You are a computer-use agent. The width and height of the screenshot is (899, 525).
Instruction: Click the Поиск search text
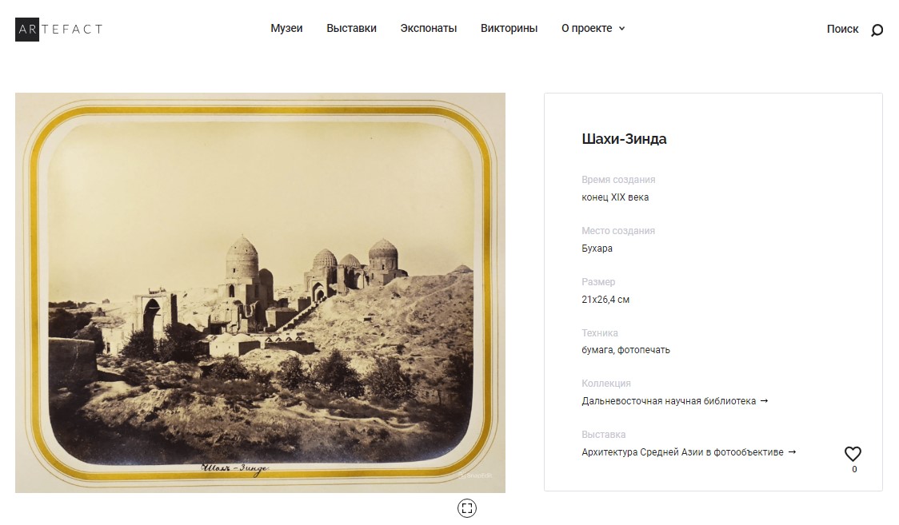842,30
